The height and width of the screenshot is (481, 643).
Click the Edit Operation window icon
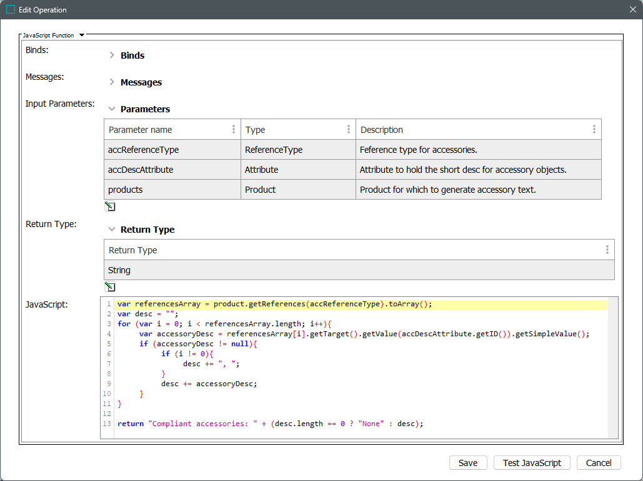[11, 10]
